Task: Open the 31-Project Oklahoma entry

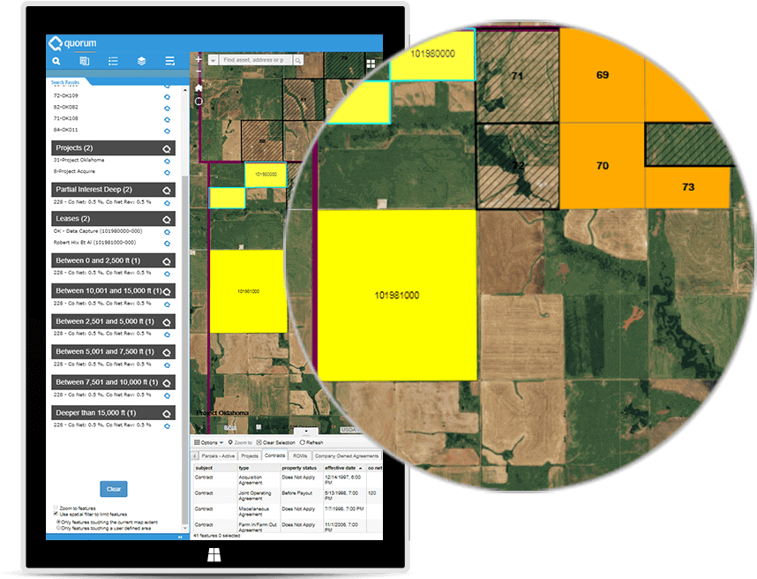Action: (81, 160)
